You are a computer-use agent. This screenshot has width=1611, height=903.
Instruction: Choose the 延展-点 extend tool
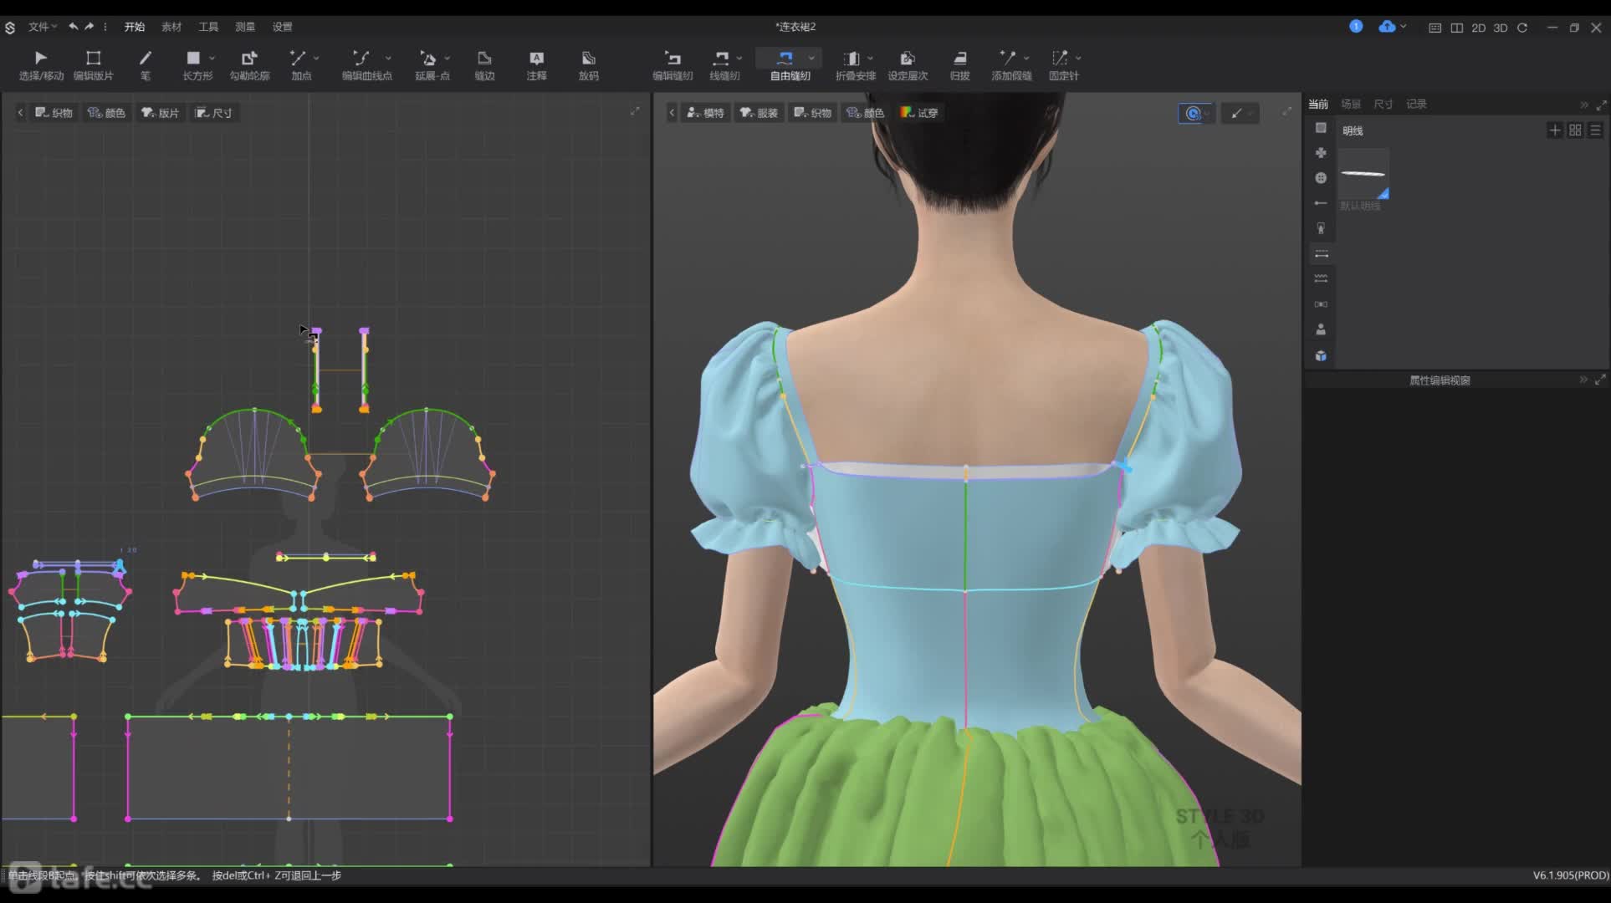pyautogui.click(x=432, y=64)
